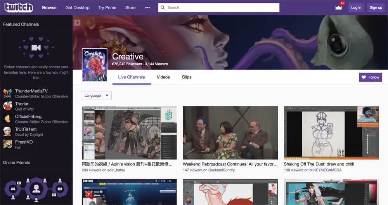Collapse the sidebar with arrow icon
The image size is (388, 205).
(x=77, y=23)
